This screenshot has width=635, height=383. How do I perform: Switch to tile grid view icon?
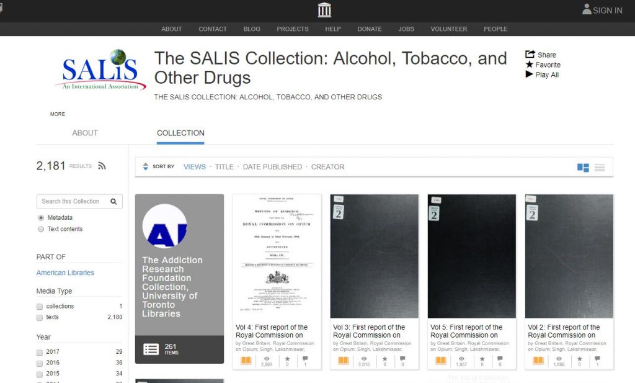pos(583,168)
